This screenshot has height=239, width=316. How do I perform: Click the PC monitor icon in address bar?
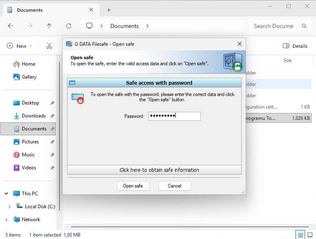point(89,26)
